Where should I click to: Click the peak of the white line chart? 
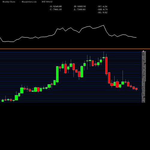coord(103,25)
